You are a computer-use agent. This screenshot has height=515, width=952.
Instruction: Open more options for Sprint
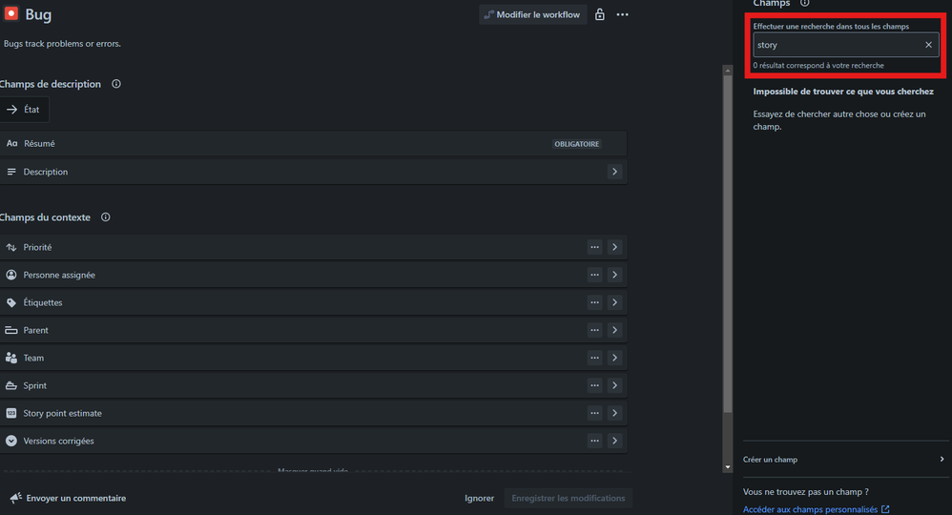click(594, 385)
